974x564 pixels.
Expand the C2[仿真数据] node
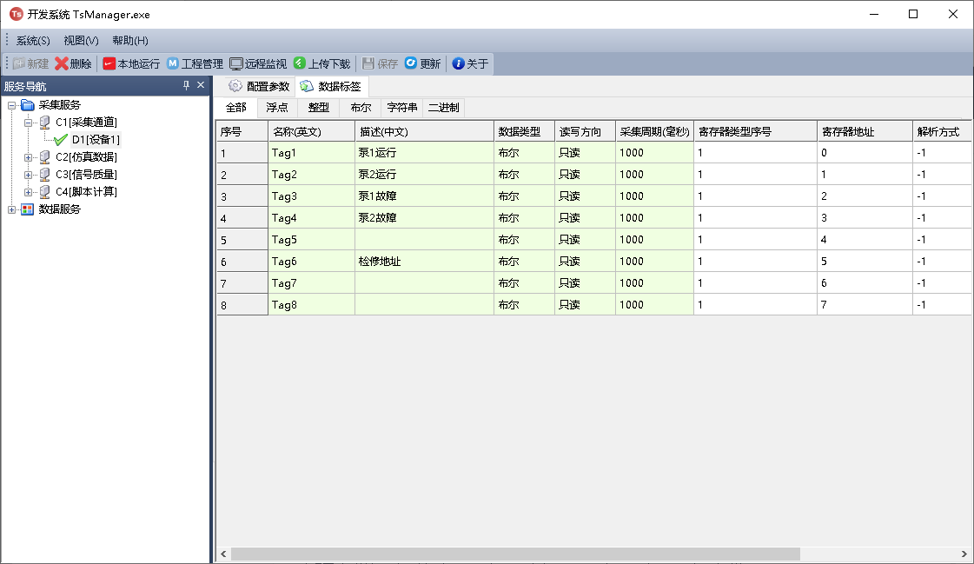tap(29, 157)
